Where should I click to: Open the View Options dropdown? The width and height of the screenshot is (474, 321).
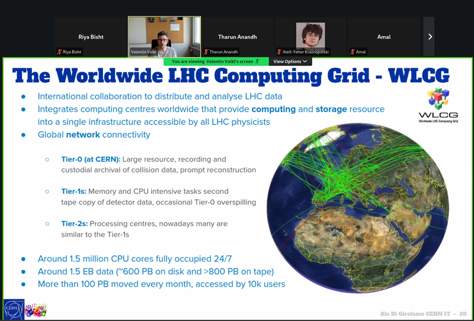tap(290, 61)
